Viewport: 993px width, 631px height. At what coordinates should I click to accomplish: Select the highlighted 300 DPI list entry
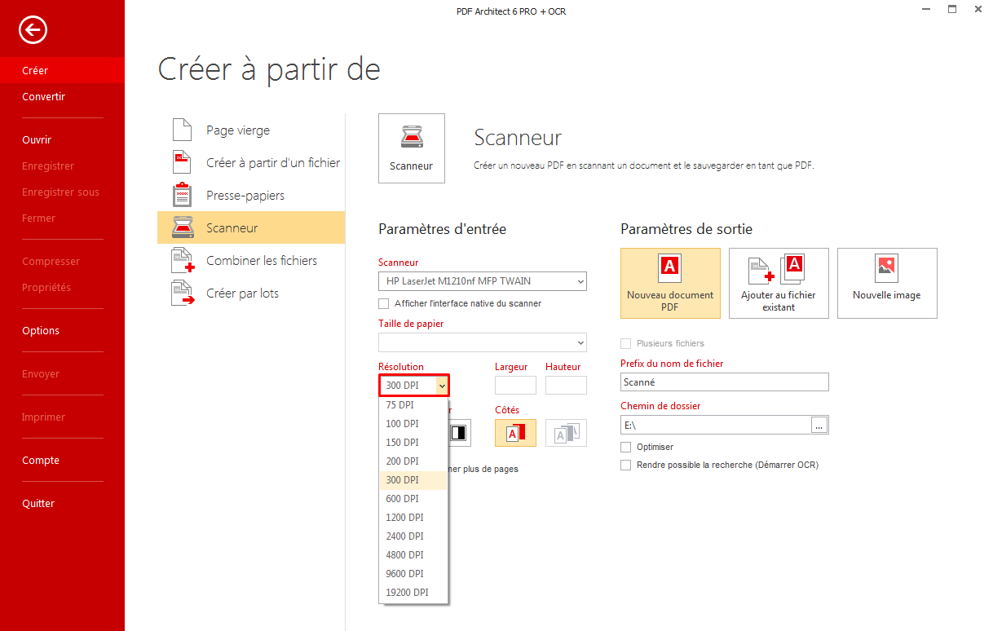pyautogui.click(x=413, y=480)
